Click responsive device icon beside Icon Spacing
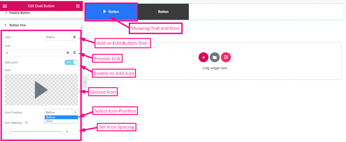Image resolution: width=346 pixels, height=142 pixels. (26, 123)
